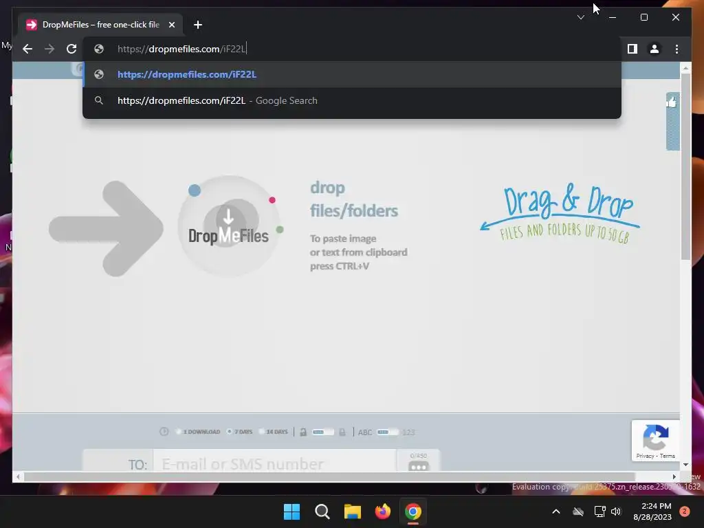
Task: Select the dropmefiles.com/iF22L URL suggestion
Action: point(352,74)
